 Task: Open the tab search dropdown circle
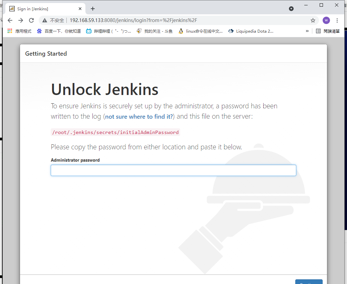pyautogui.click(x=291, y=9)
